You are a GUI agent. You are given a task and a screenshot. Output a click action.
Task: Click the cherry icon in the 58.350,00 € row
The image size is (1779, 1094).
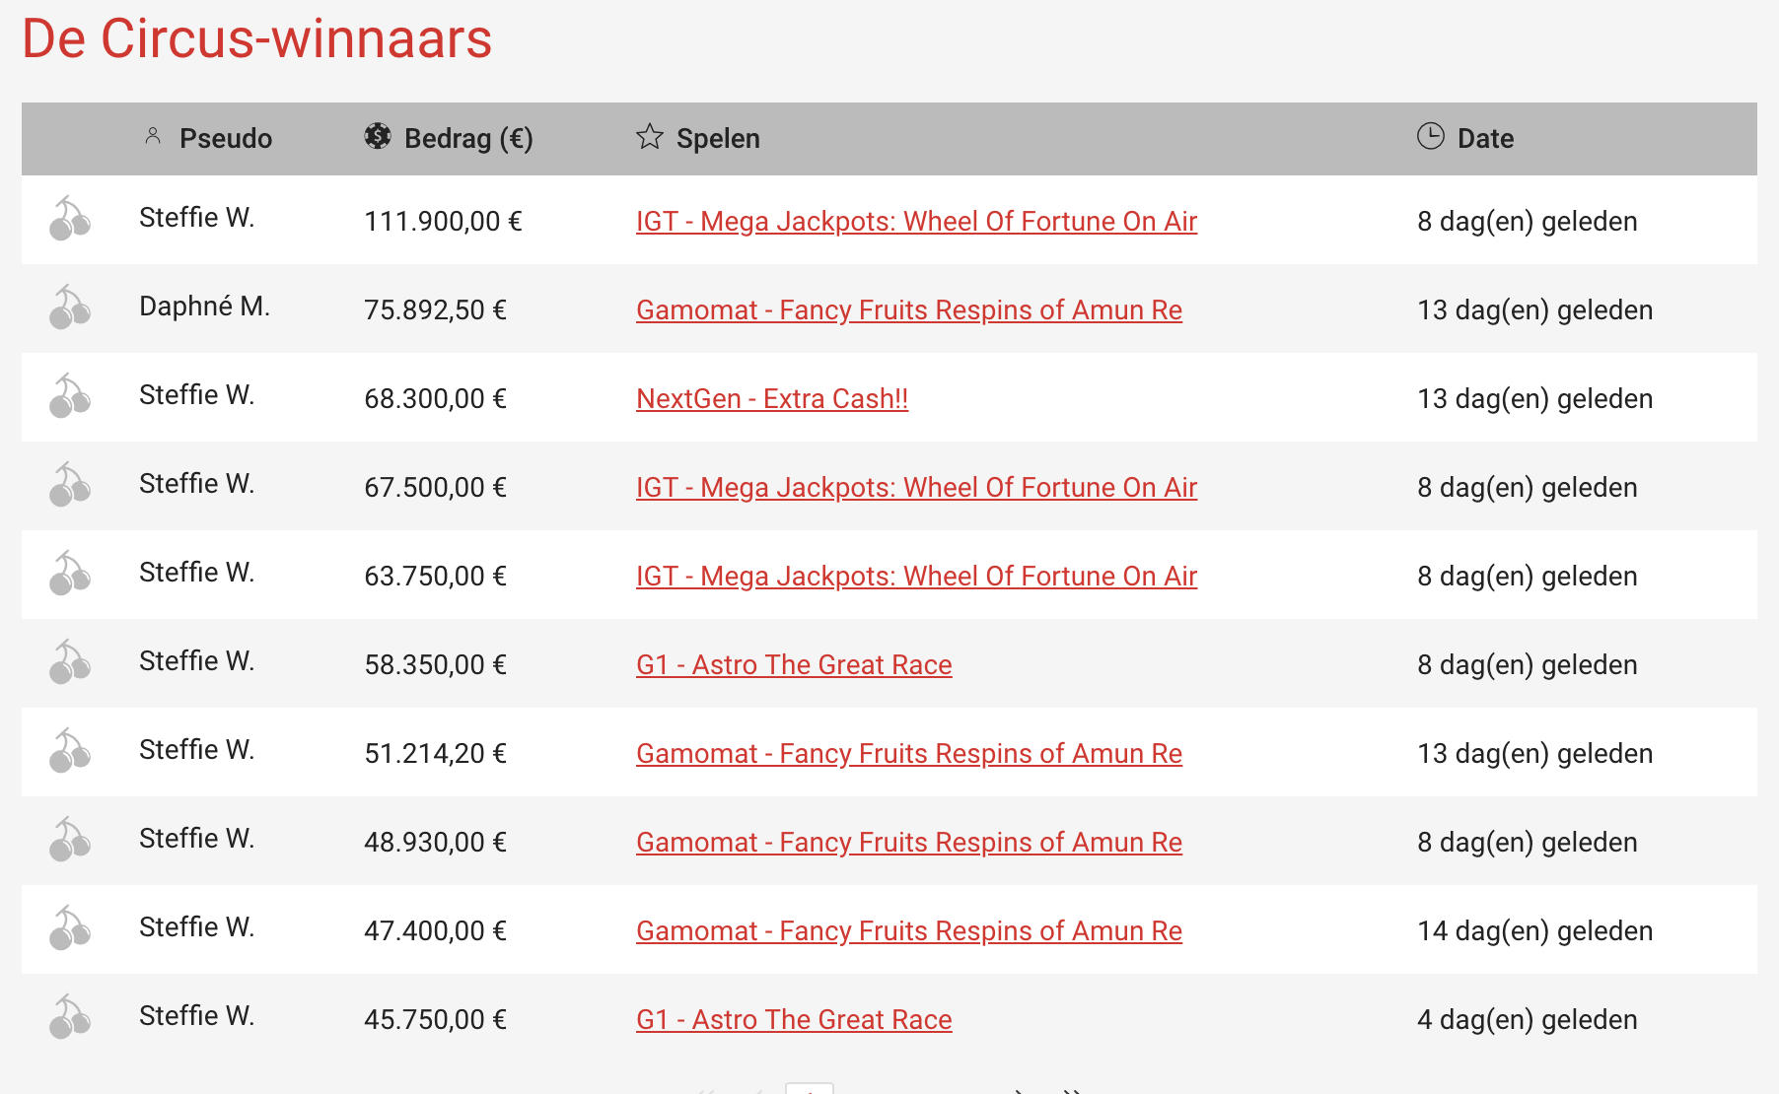point(69,662)
